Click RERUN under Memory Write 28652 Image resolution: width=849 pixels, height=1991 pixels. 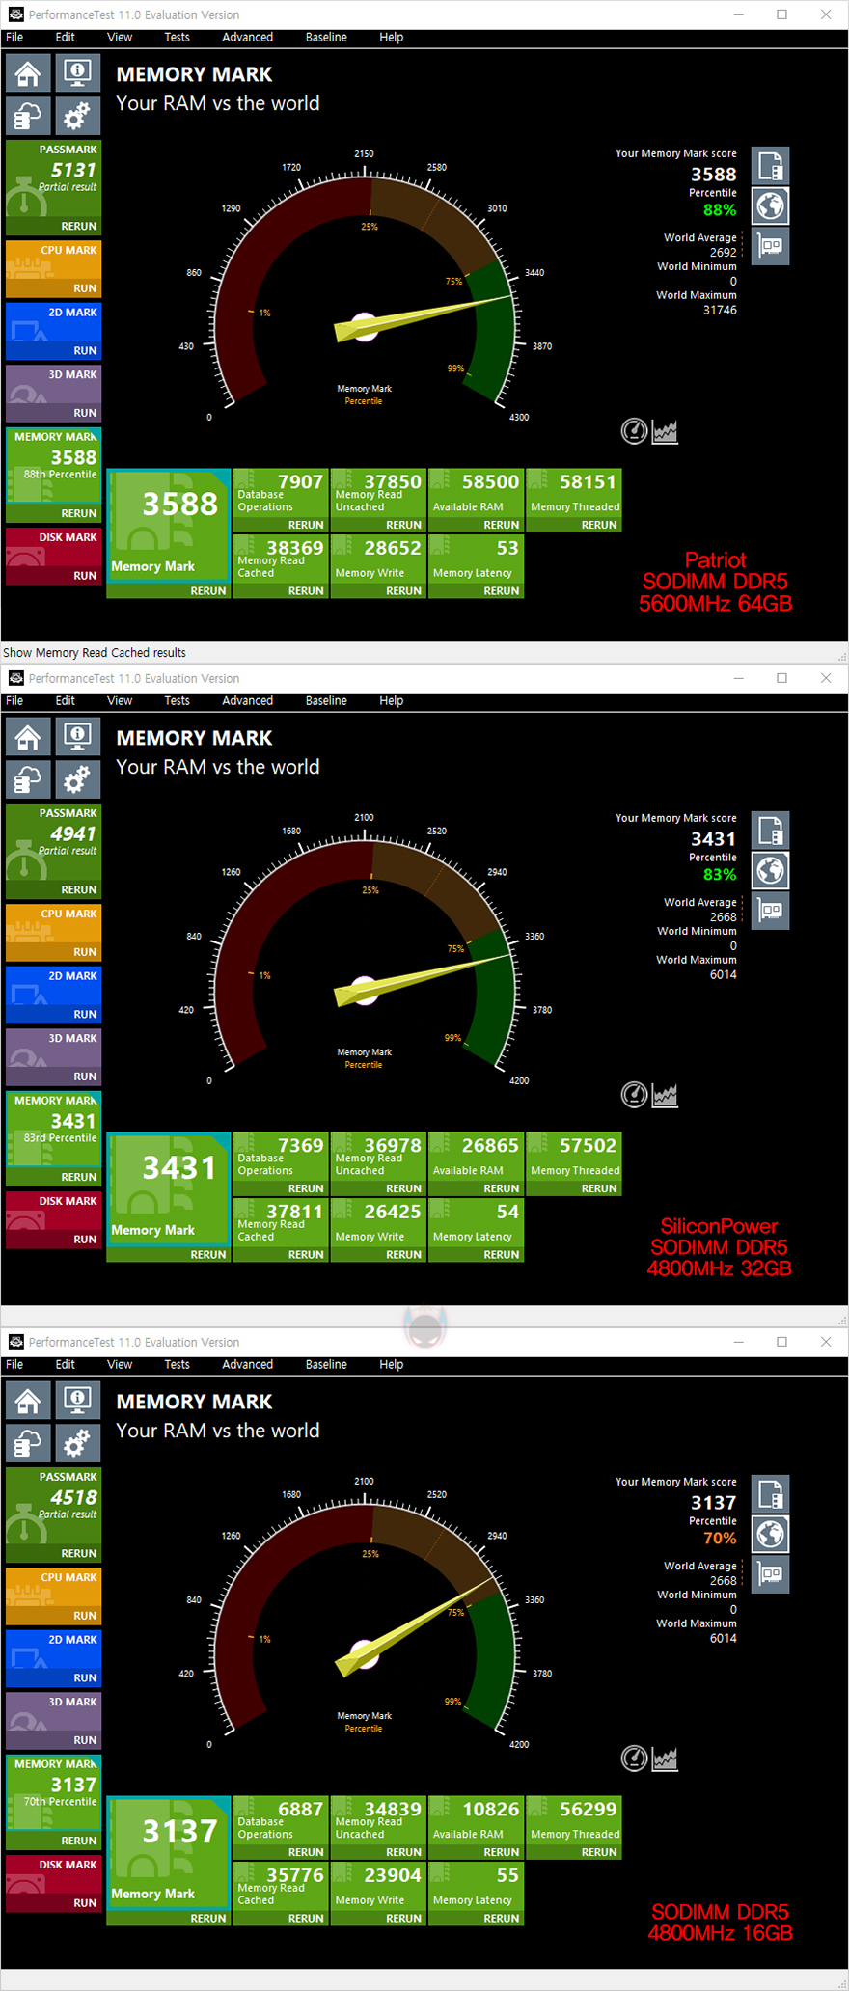[x=403, y=591]
